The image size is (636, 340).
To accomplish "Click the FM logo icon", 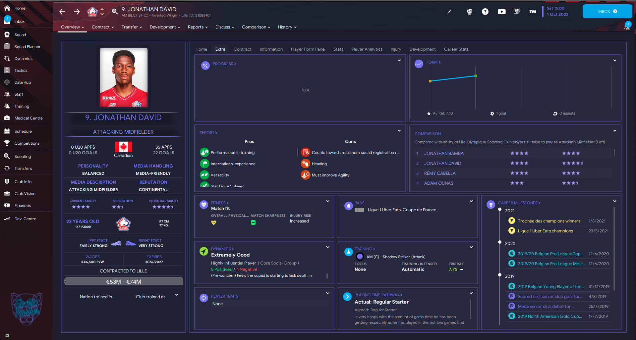I will click(533, 12).
